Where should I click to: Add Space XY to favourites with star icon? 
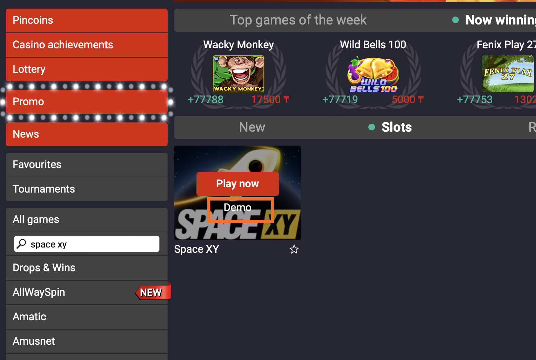point(294,249)
